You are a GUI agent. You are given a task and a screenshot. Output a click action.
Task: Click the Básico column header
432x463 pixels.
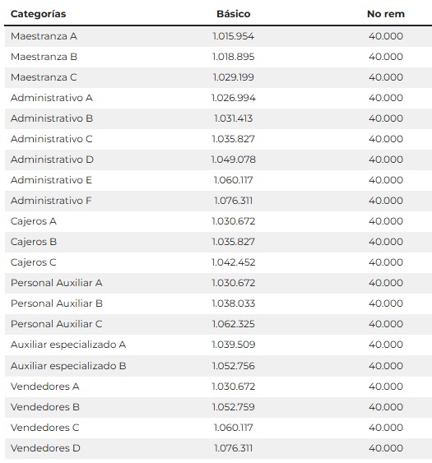[x=234, y=14]
